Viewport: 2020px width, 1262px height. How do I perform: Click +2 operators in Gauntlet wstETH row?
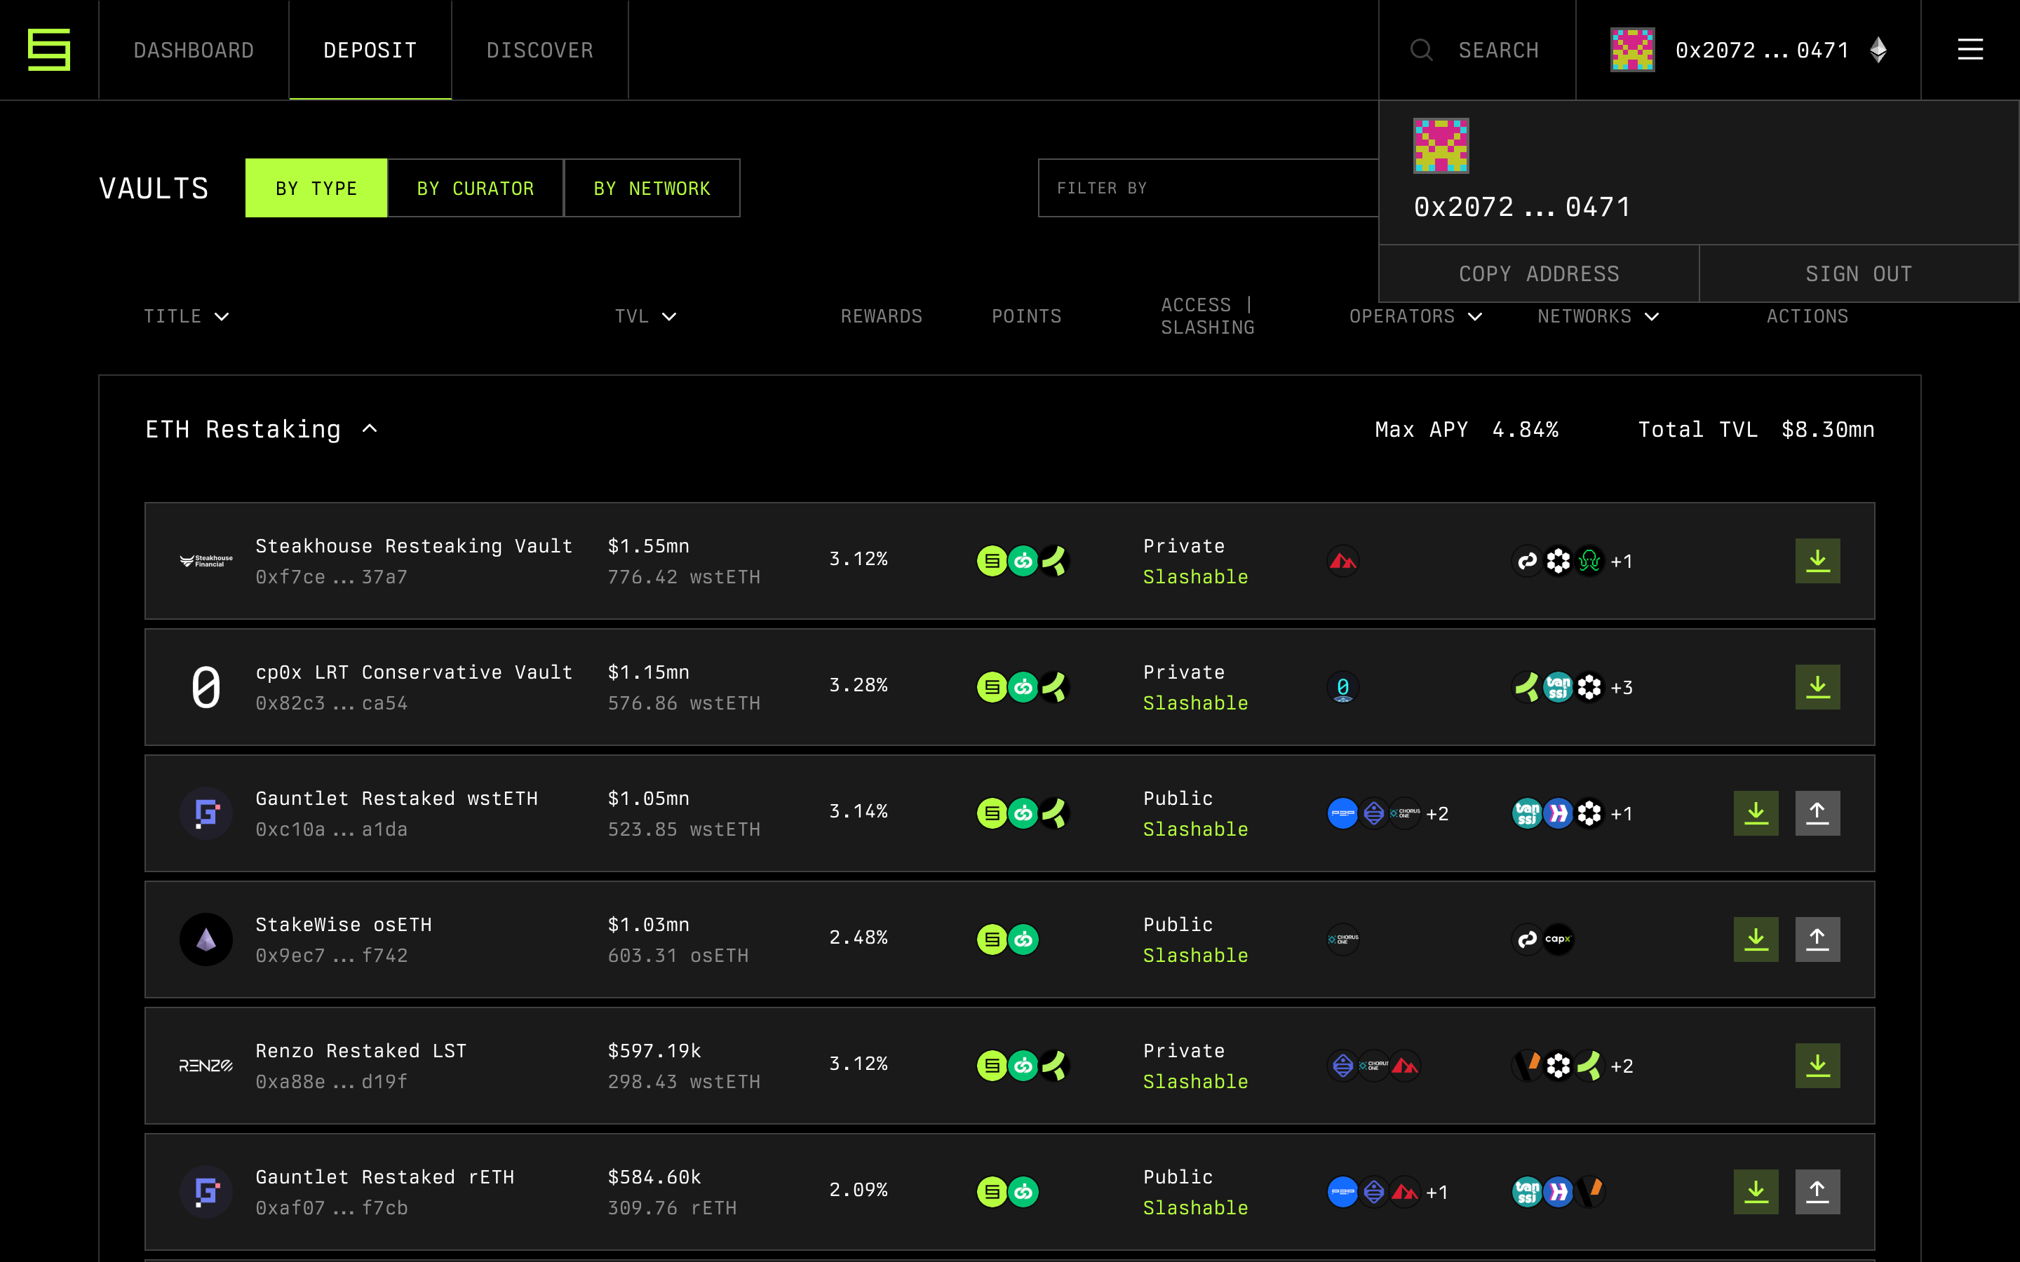pyautogui.click(x=1437, y=814)
